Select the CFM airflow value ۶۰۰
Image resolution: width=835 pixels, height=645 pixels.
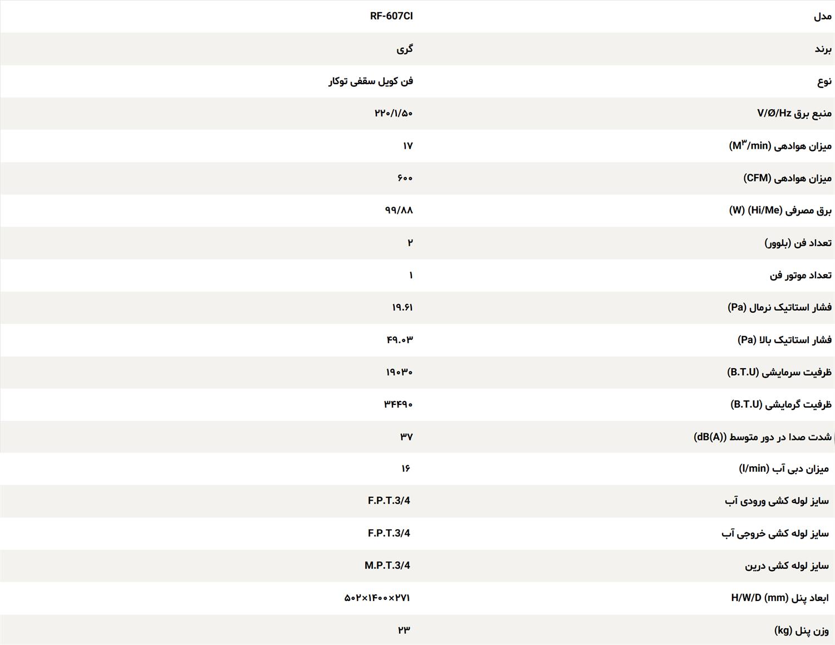coord(405,178)
